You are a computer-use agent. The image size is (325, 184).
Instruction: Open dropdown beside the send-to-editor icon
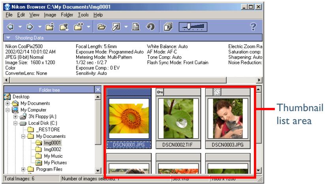pos(126,27)
